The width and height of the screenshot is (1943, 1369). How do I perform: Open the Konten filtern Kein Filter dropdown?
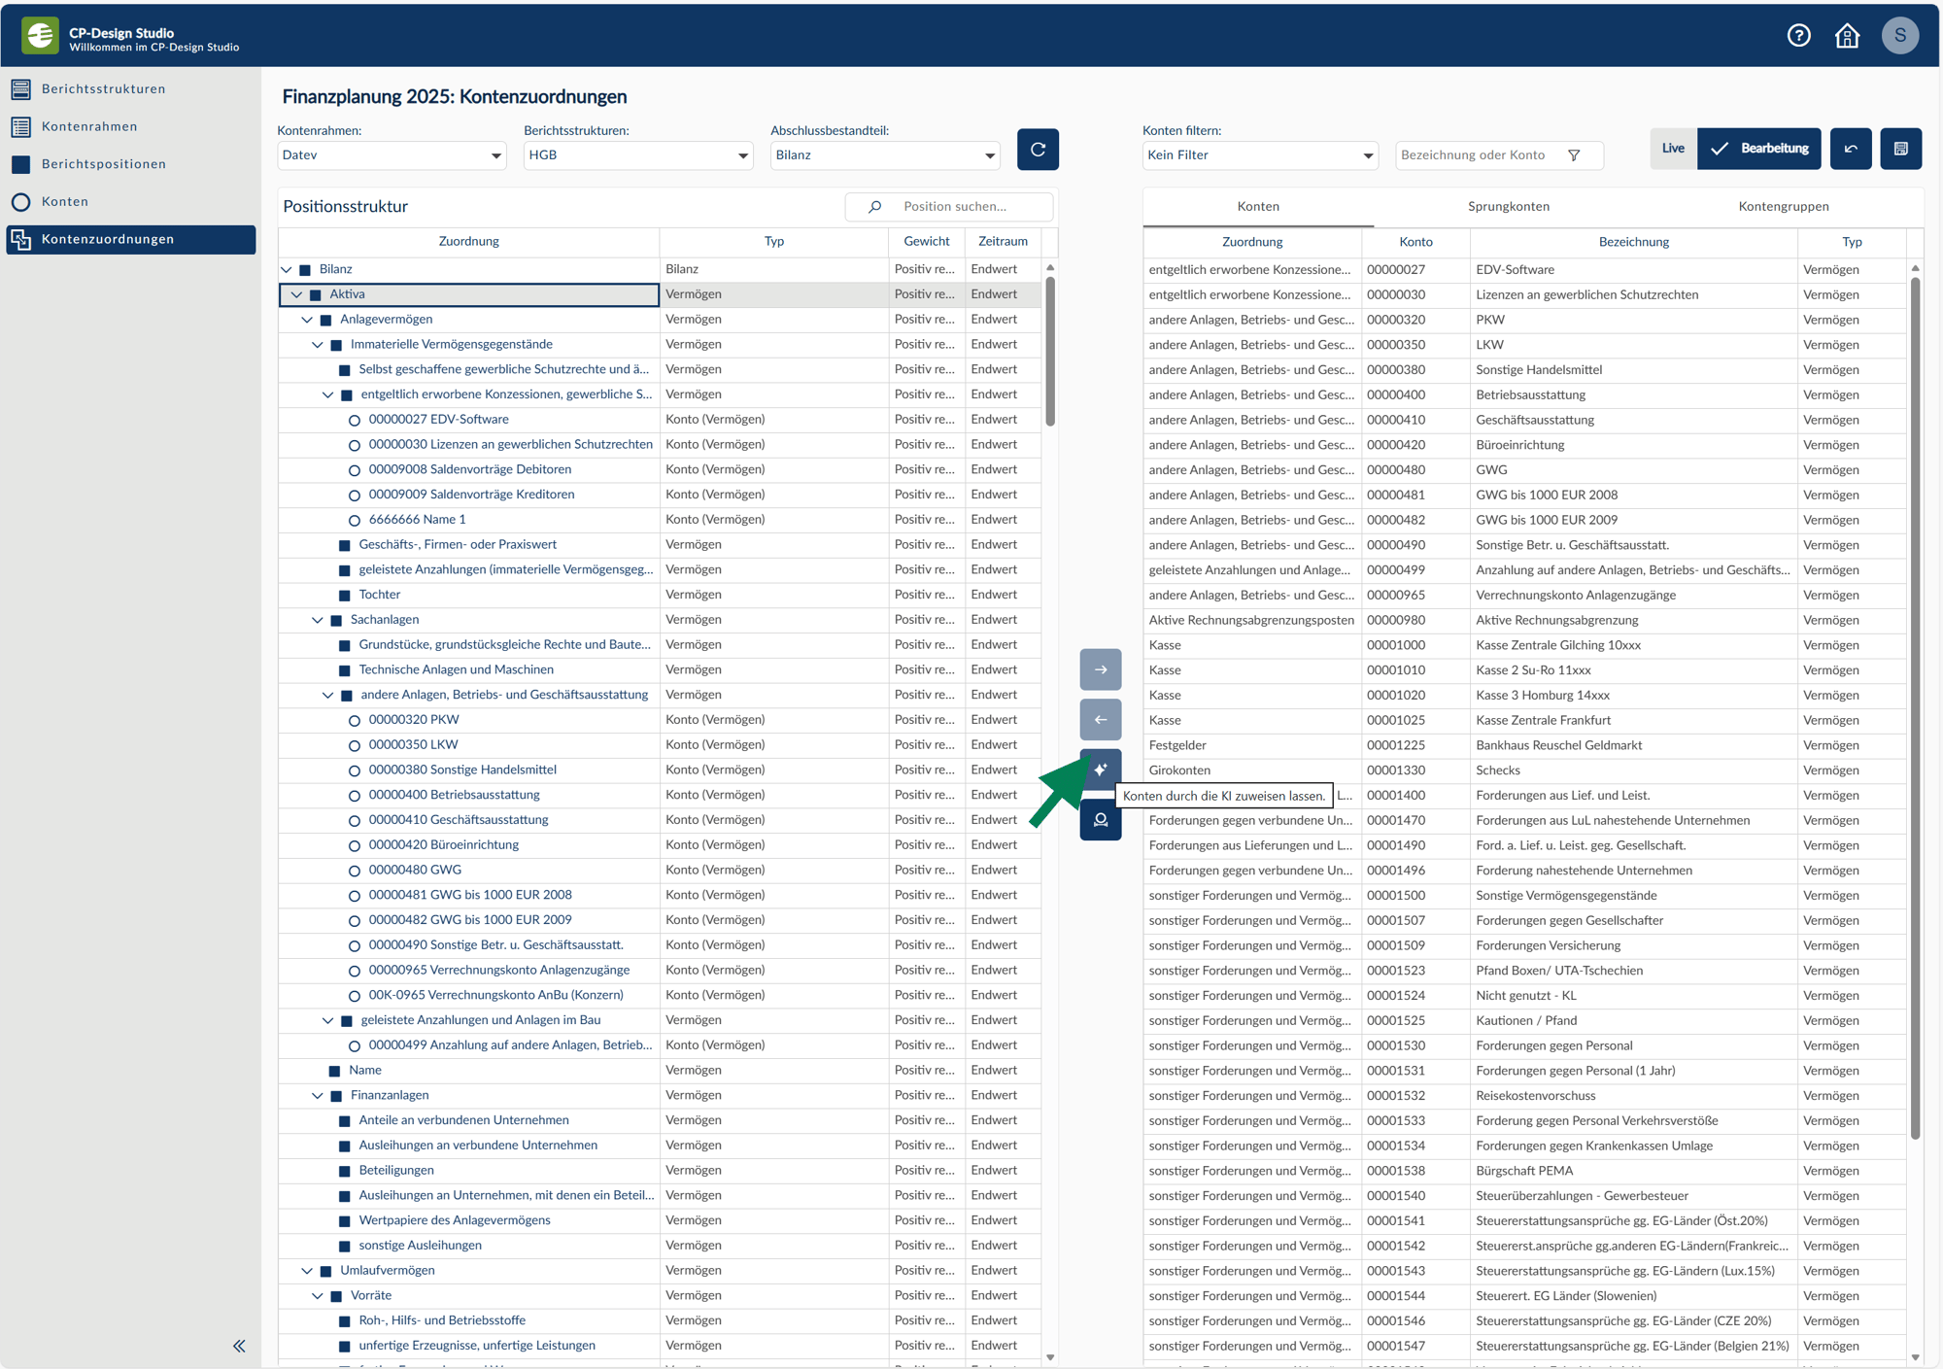click(x=1260, y=155)
